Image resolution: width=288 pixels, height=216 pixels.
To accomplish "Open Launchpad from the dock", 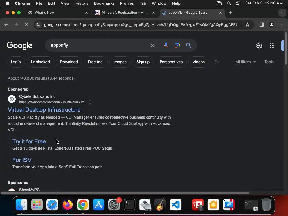I will point(37,204).
